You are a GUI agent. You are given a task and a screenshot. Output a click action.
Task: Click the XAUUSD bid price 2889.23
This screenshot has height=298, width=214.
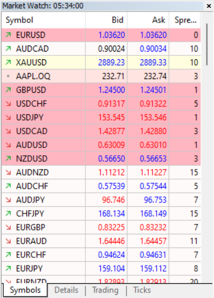click(112, 63)
